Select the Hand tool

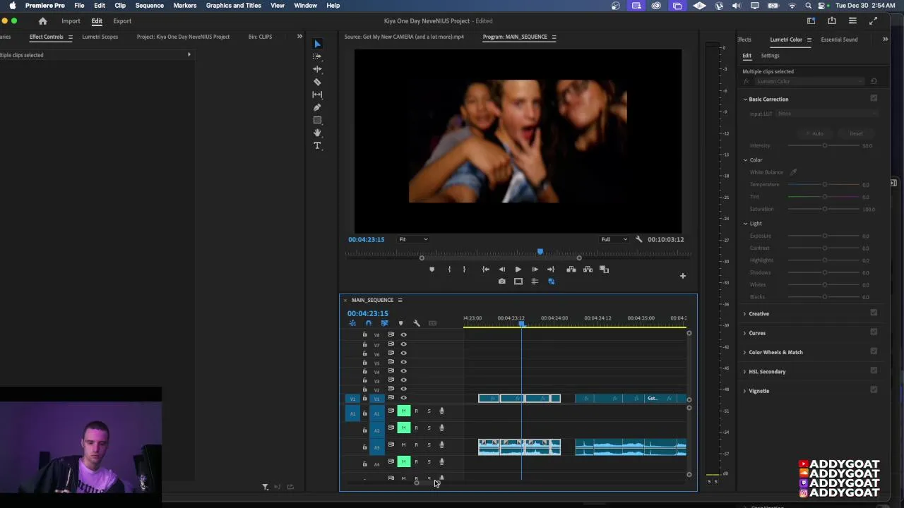pyautogui.click(x=317, y=133)
